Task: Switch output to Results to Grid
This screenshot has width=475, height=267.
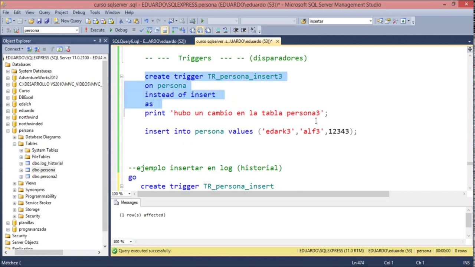Action: [x=200, y=30]
